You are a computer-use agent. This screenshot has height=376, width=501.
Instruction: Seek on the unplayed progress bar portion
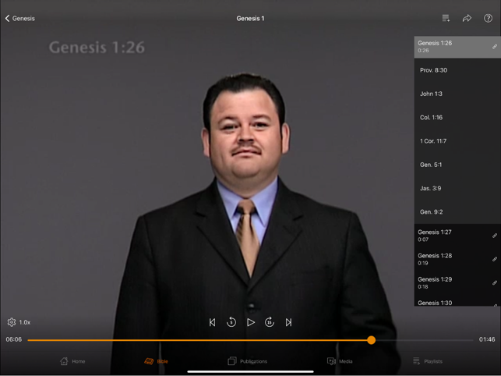425,340
